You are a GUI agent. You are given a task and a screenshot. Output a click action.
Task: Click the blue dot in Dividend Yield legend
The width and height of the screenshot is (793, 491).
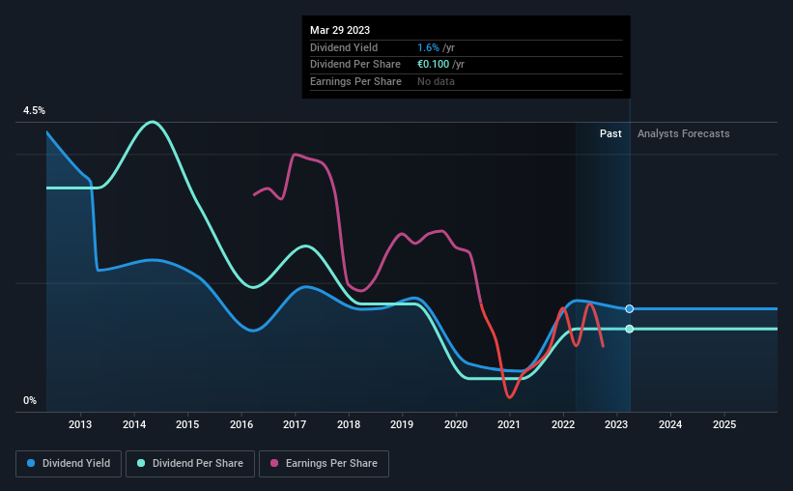pos(31,463)
